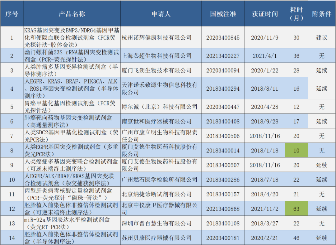Click the green highlighted cell showing 63
Viewport: 336px width, 245px height.
[x=296, y=209]
